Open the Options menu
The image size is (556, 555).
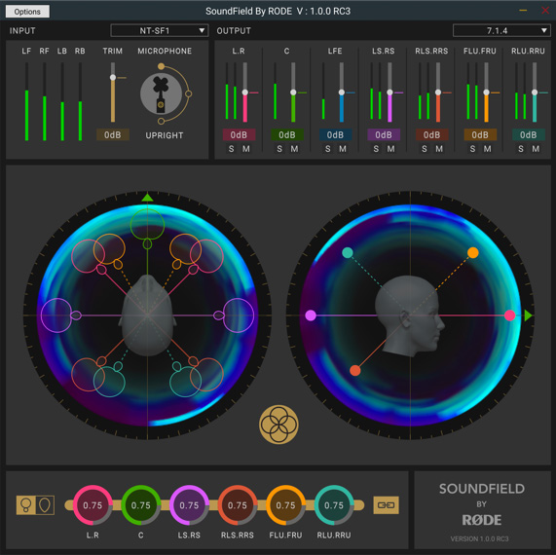point(27,12)
